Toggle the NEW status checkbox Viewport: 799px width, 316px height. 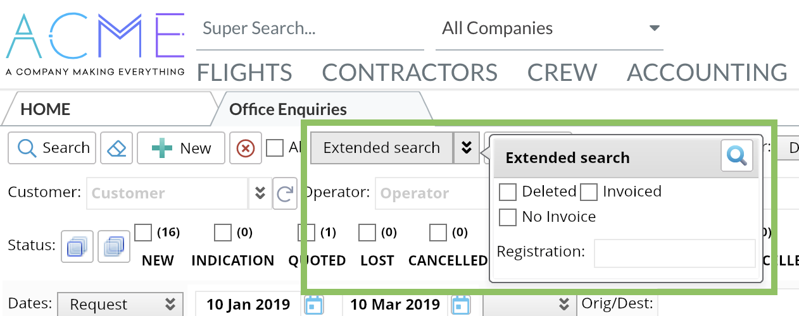(x=144, y=233)
